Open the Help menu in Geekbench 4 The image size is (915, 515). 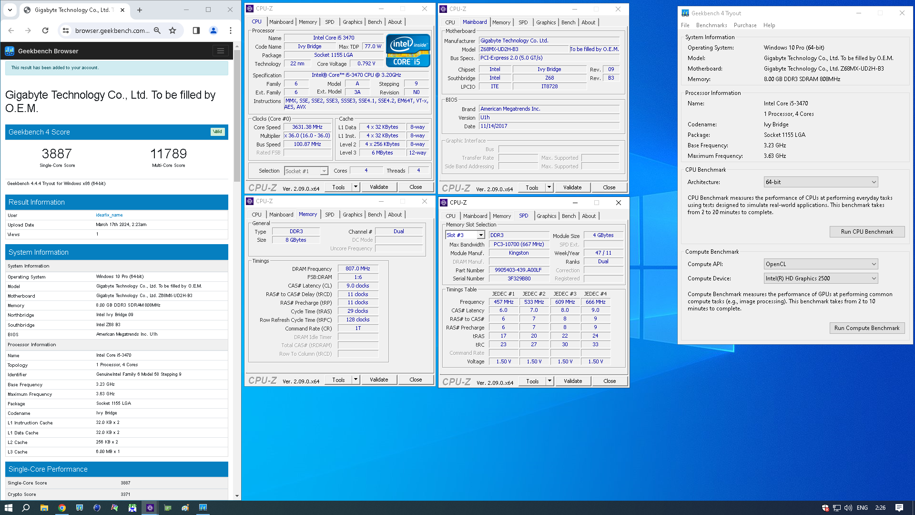[769, 25]
